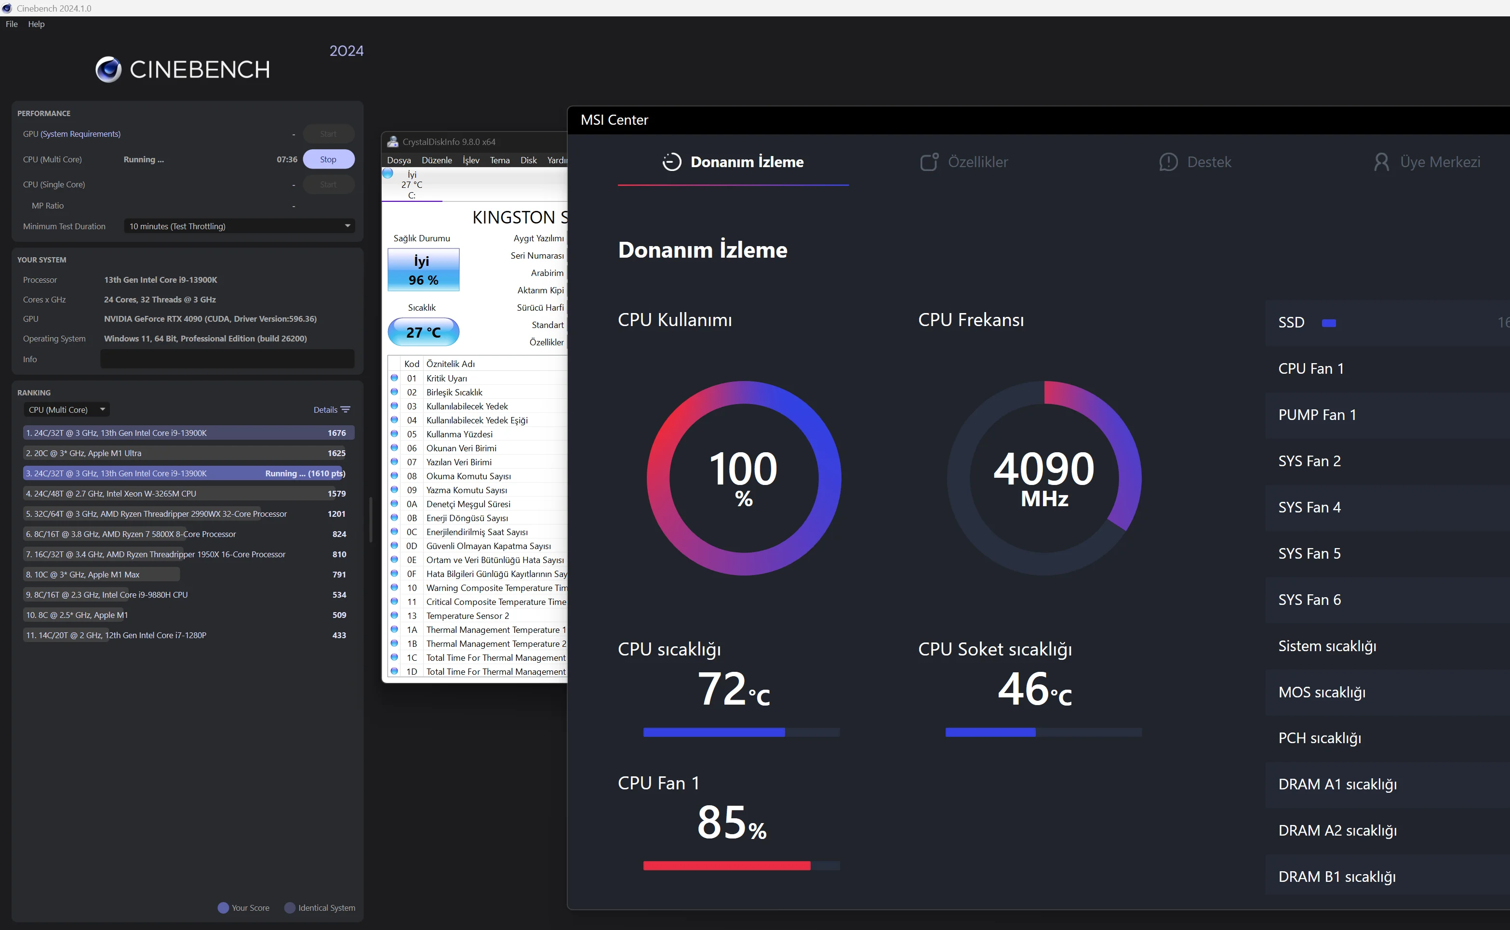Click the CPU sıcaklığı temperature bar
1510x930 pixels.
[741, 732]
